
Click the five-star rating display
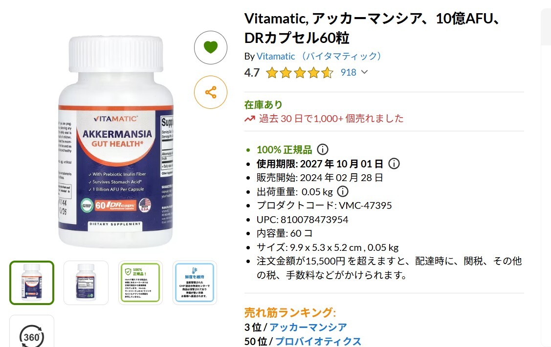click(x=300, y=73)
